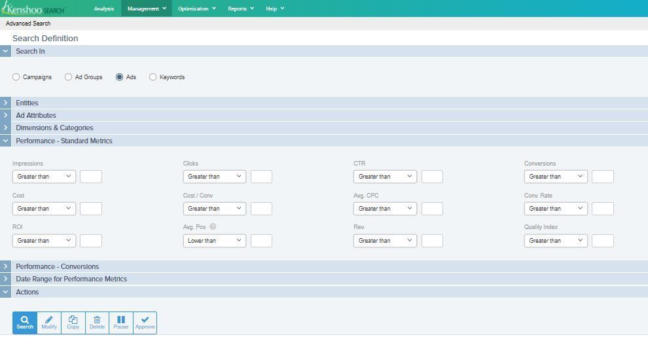Open the Rev. comparison dropdown

[385, 241]
